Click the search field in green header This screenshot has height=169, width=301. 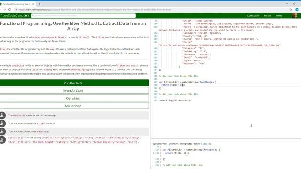pos(84,15)
